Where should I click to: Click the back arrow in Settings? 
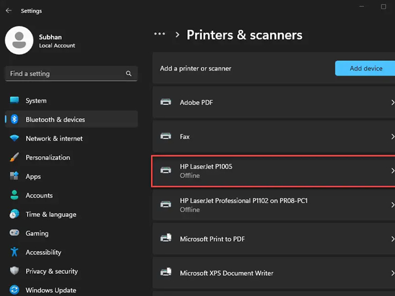pyautogui.click(x=9, y=11)
